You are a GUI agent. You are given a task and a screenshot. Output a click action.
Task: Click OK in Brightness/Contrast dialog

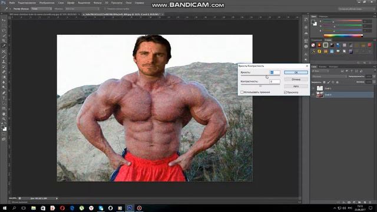pyautogui.click(x=296, y=72)
